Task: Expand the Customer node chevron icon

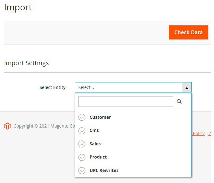Action: [82, 117]
